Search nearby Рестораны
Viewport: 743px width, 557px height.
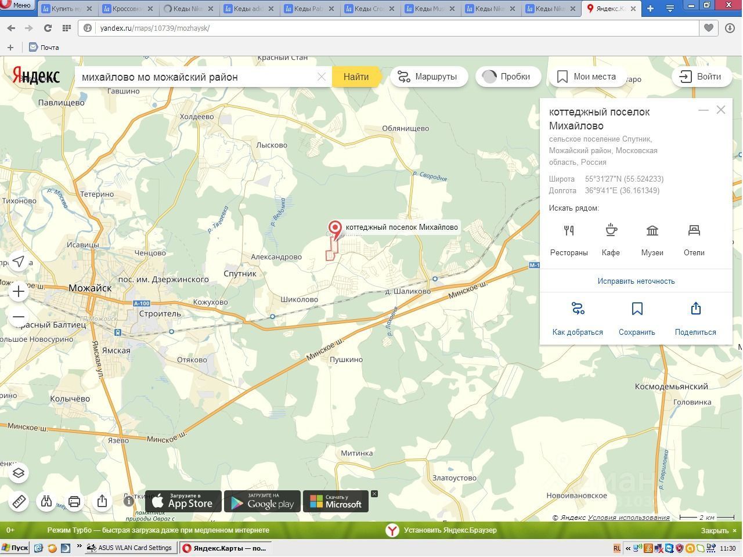pyautogui.click(x=569, y=240)
